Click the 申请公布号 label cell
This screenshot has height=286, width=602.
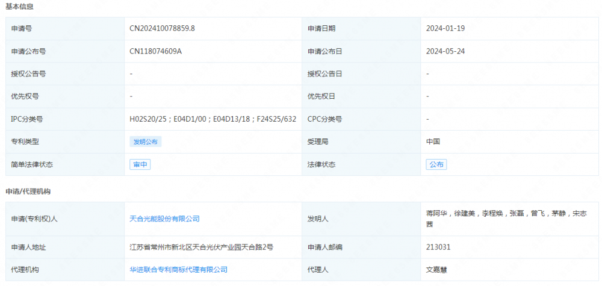pyautogui.click(x=65, y=51)
